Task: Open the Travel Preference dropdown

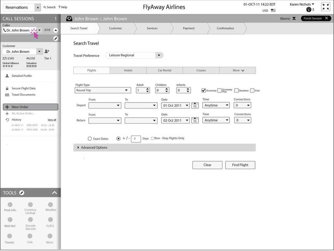Action: tap(159, 55)
